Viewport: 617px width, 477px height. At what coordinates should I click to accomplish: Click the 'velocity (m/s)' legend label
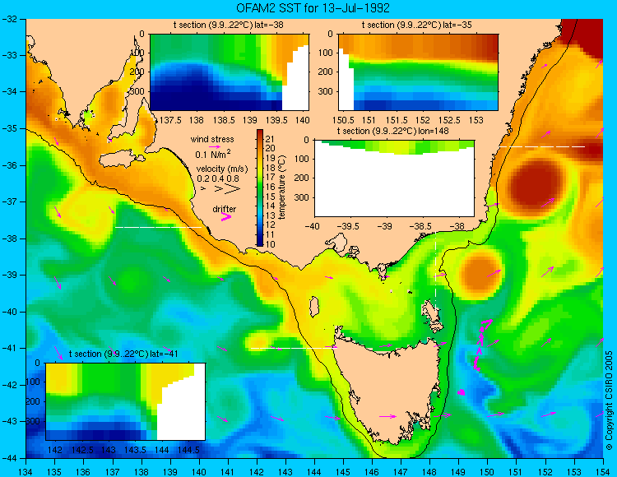pos(222,169)
